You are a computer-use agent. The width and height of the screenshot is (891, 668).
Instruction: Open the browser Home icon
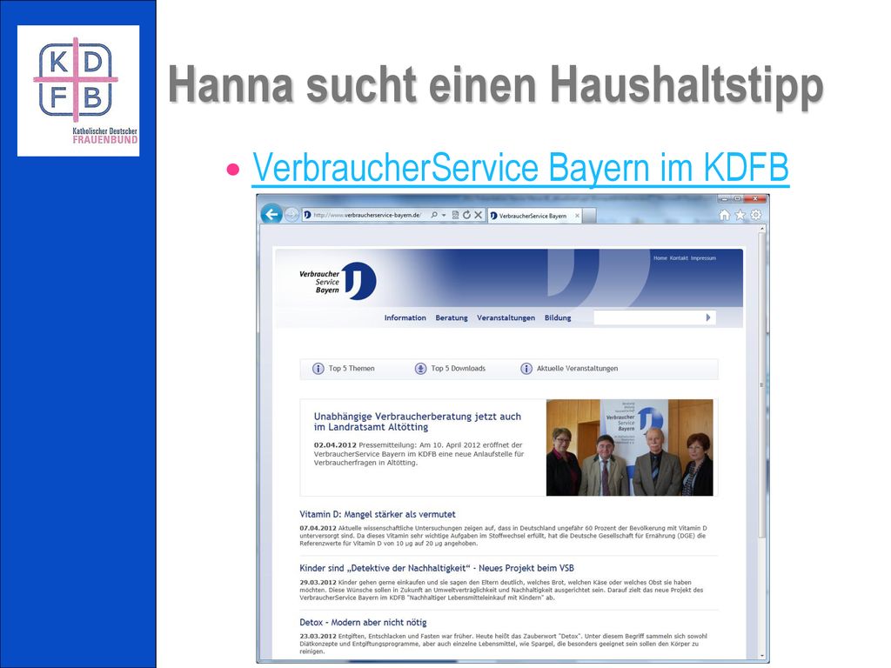tap(725, 216)
